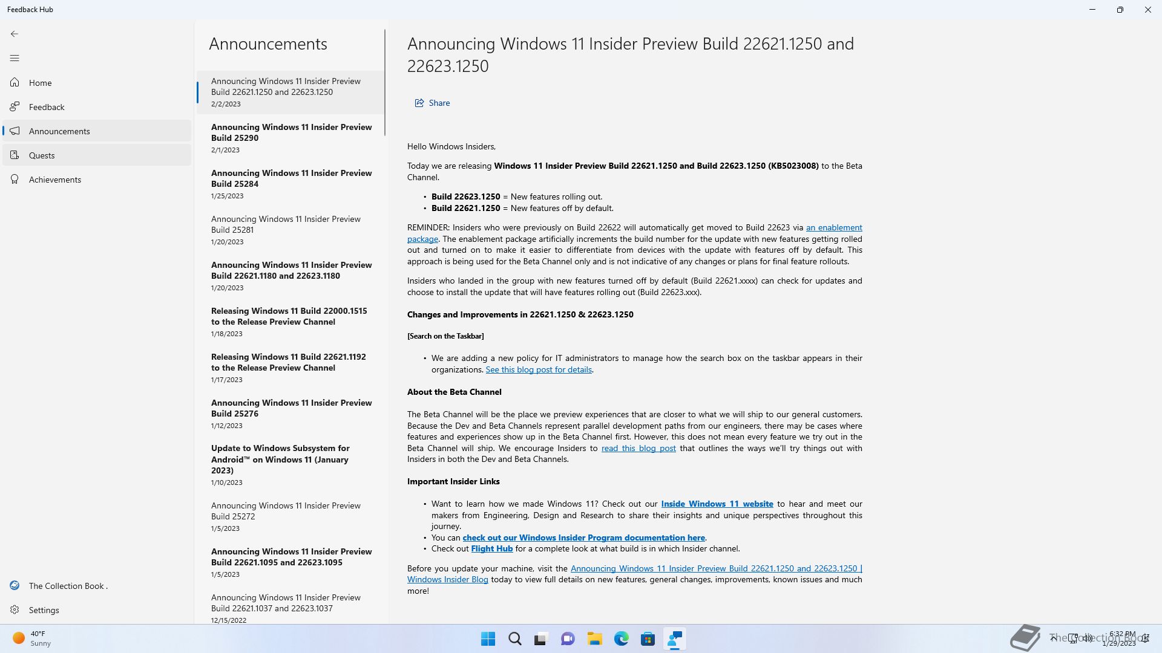The image size is (1162, 653).
Task: Open announcement for Build 25284
Action: tap(290, 184)
